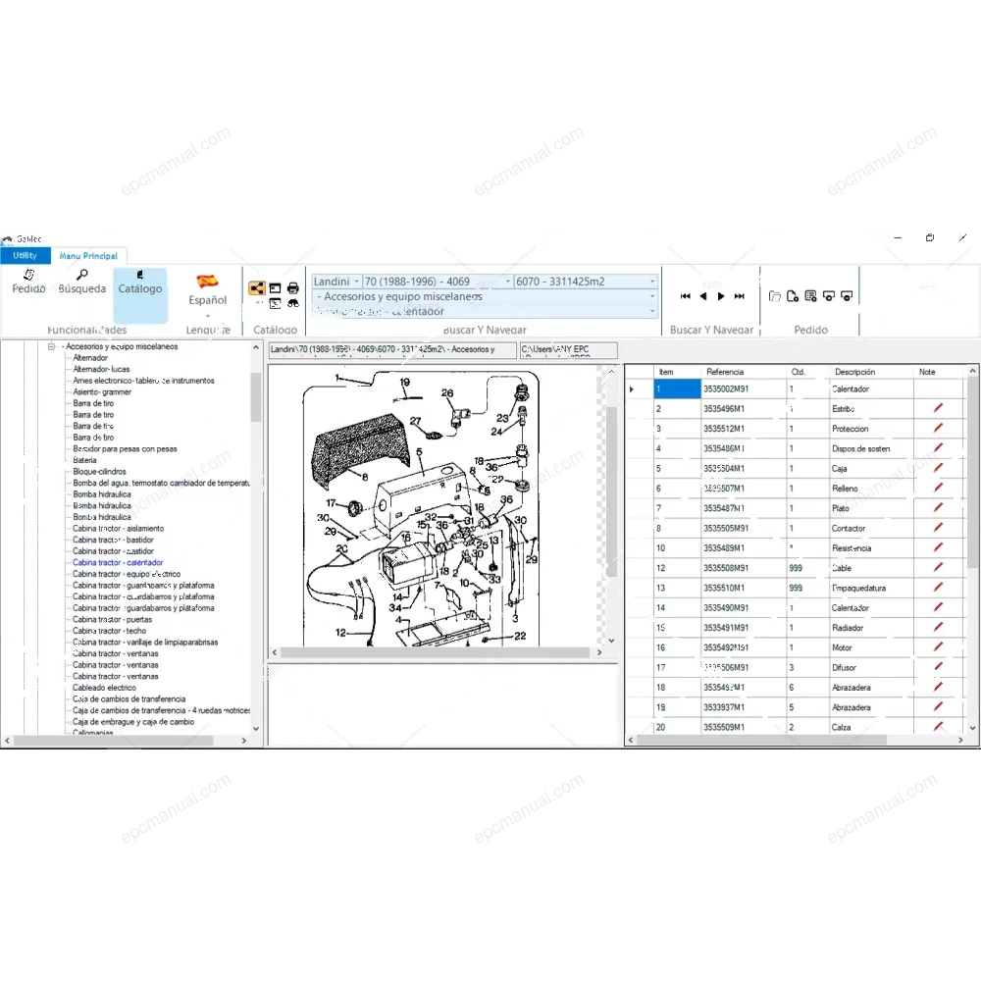Switch to the Menu Principal tab

pos(88,255)
